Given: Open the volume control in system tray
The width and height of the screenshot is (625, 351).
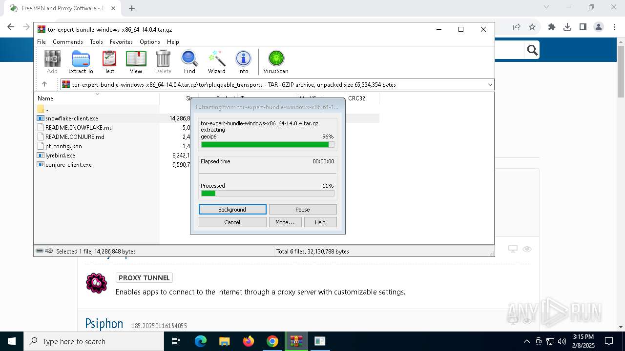Looking at the screenshot, I should [562, 341].
